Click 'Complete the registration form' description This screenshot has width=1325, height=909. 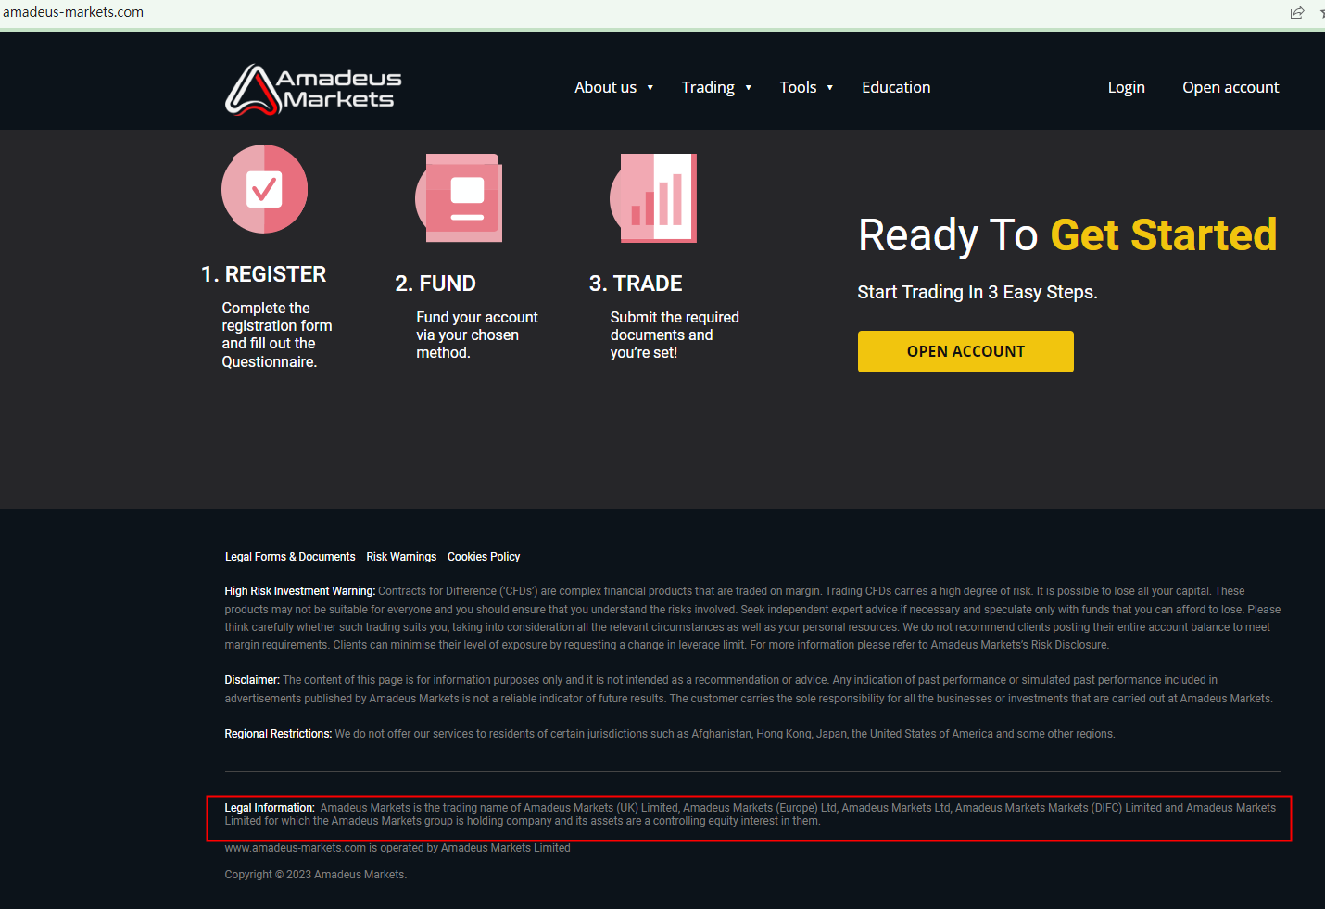pos(277,335)
